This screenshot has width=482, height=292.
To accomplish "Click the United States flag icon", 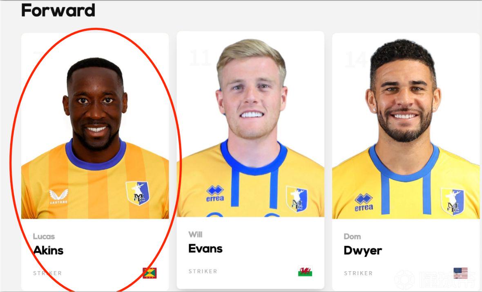I will point(460,273).
